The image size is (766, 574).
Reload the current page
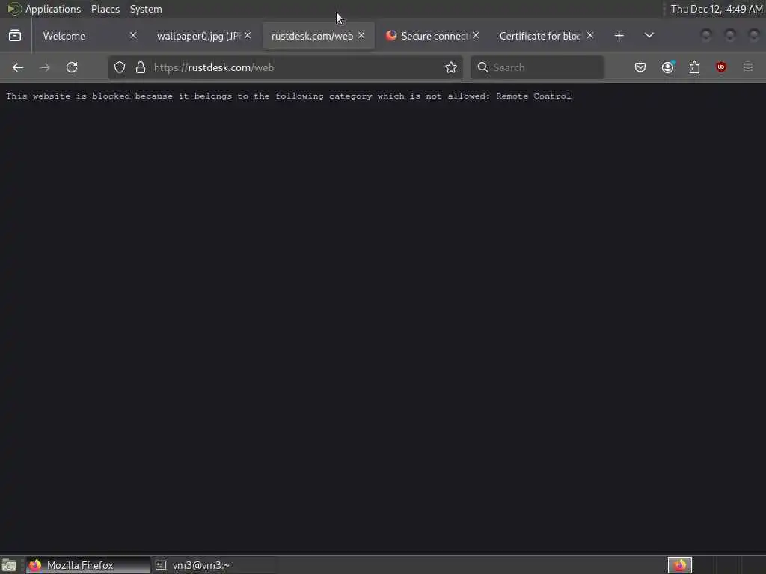(x=72, y=67)
